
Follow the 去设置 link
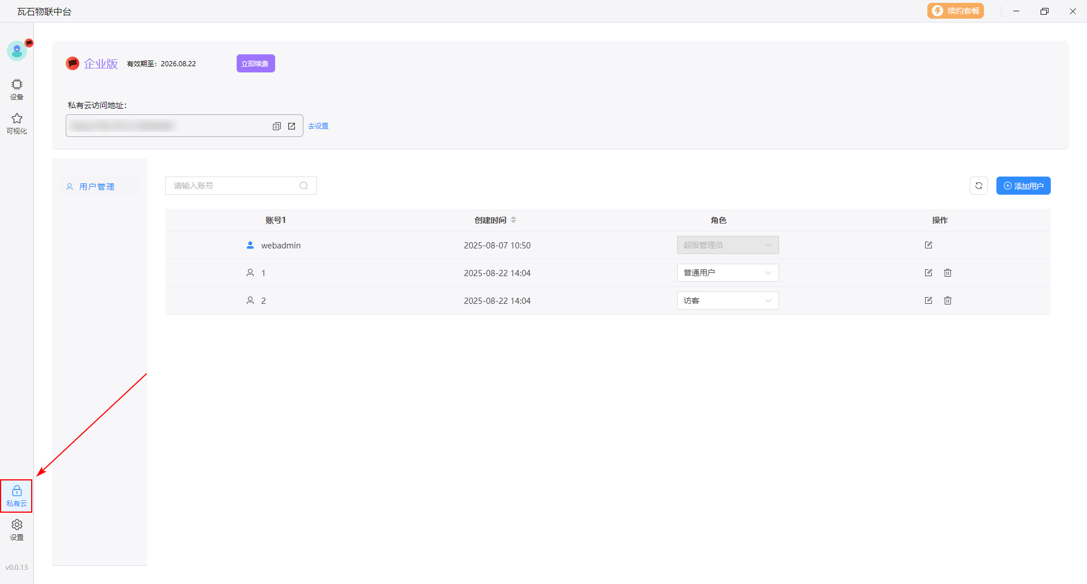coord(318,126)
